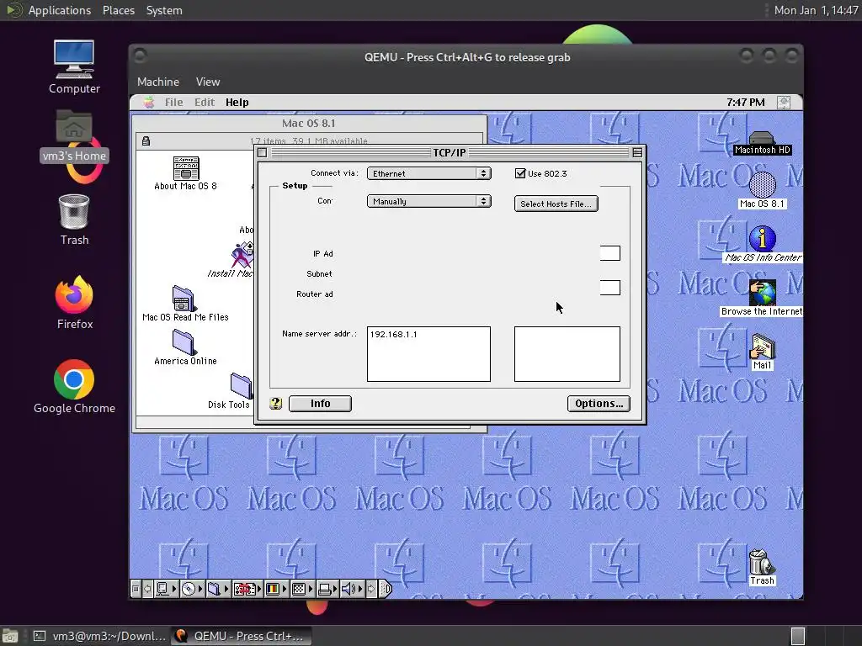Open the Places menu in top panel

coord(119,10)
